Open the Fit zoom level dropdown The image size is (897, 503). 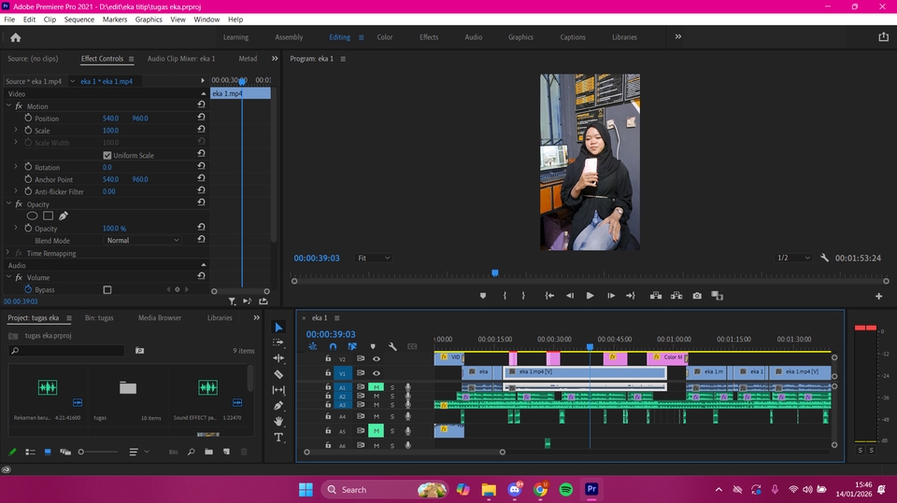pos(373,258)
